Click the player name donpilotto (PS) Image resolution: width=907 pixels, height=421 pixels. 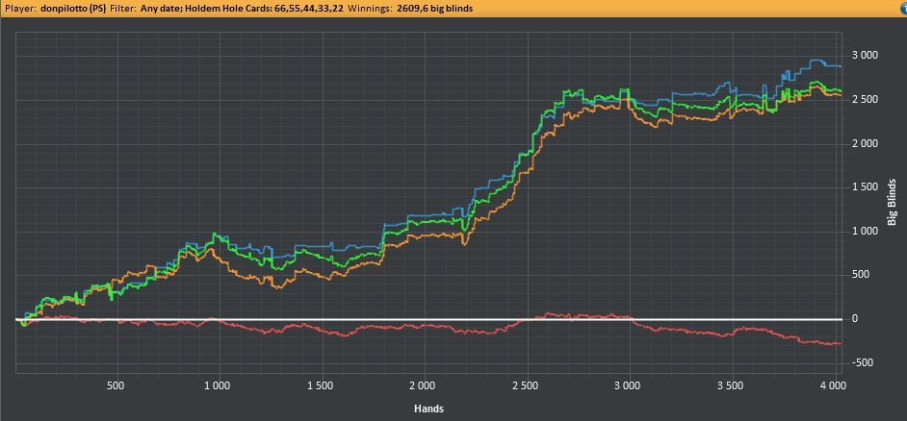tap(73, 10)
